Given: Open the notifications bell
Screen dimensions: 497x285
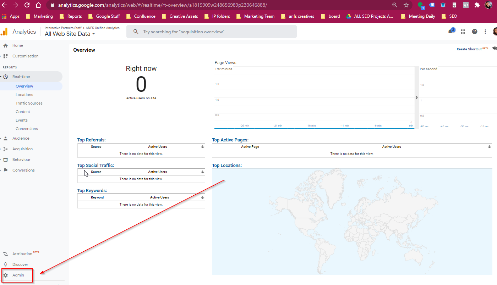Looking at the screenshot, I should tap(450, 31).
